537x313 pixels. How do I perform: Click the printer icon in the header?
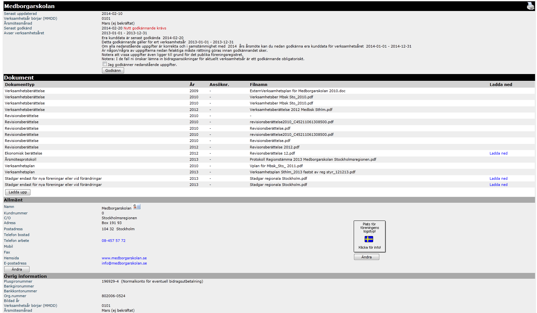pyautogui.click(x=531, y=6)
